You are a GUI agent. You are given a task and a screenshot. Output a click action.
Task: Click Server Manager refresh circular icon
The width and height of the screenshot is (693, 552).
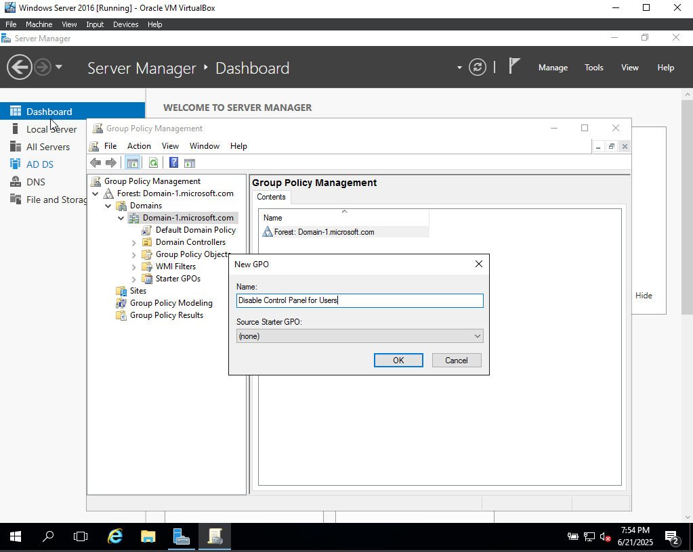coord(478,68)
